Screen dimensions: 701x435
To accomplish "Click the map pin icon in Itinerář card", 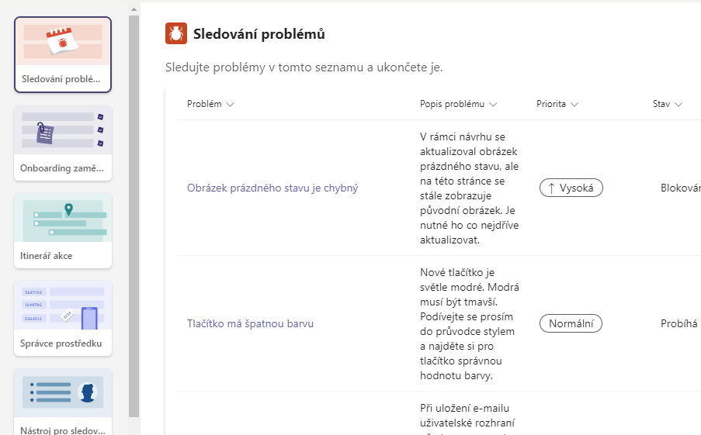I will pyautogui.click(x=68, y=209).
